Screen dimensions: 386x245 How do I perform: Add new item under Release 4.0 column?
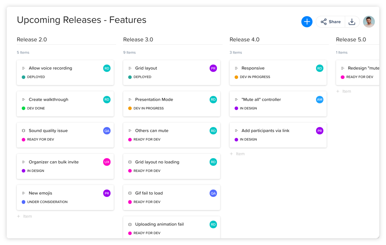point(237,154)
